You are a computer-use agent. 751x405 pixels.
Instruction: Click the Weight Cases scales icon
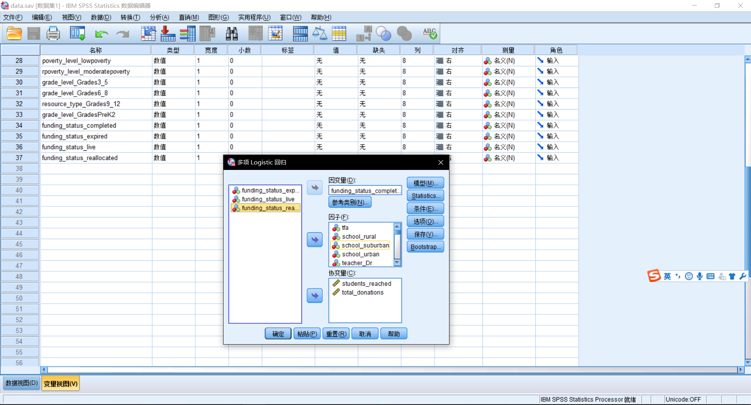coord(320,34)
